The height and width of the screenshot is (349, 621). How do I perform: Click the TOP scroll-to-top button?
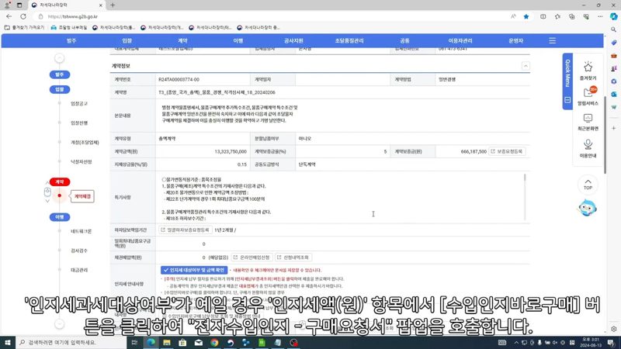click(588, 185)
